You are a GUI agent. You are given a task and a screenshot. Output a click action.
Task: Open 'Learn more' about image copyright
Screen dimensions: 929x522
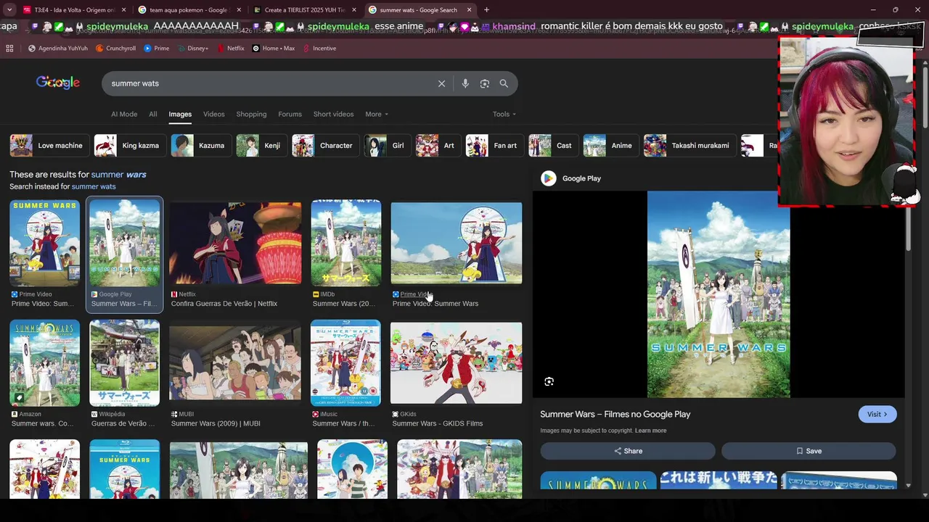(x=650, y=431)
